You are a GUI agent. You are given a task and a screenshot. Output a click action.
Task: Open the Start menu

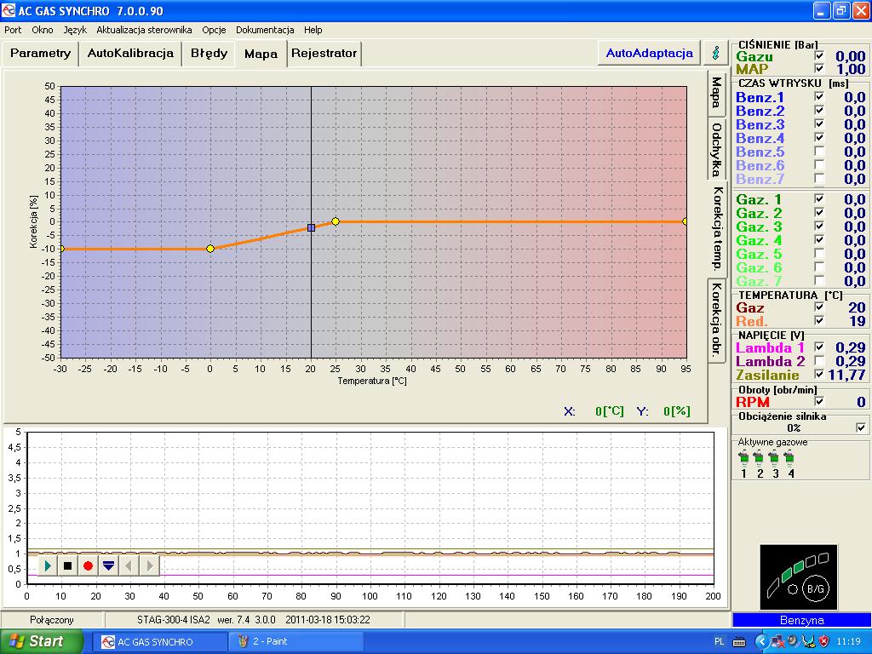tap(41, 641)
